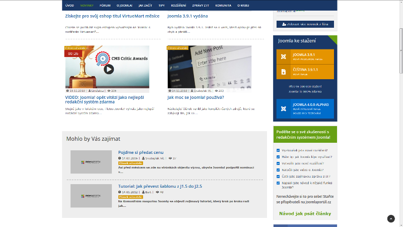403x227 pixels.
Task: Toggle the checkbox about interesting IT news
Action: 278,177
